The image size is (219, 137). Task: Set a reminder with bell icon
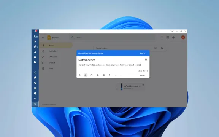point(79,75)
